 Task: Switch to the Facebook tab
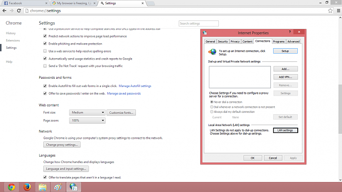coord(25,3)
